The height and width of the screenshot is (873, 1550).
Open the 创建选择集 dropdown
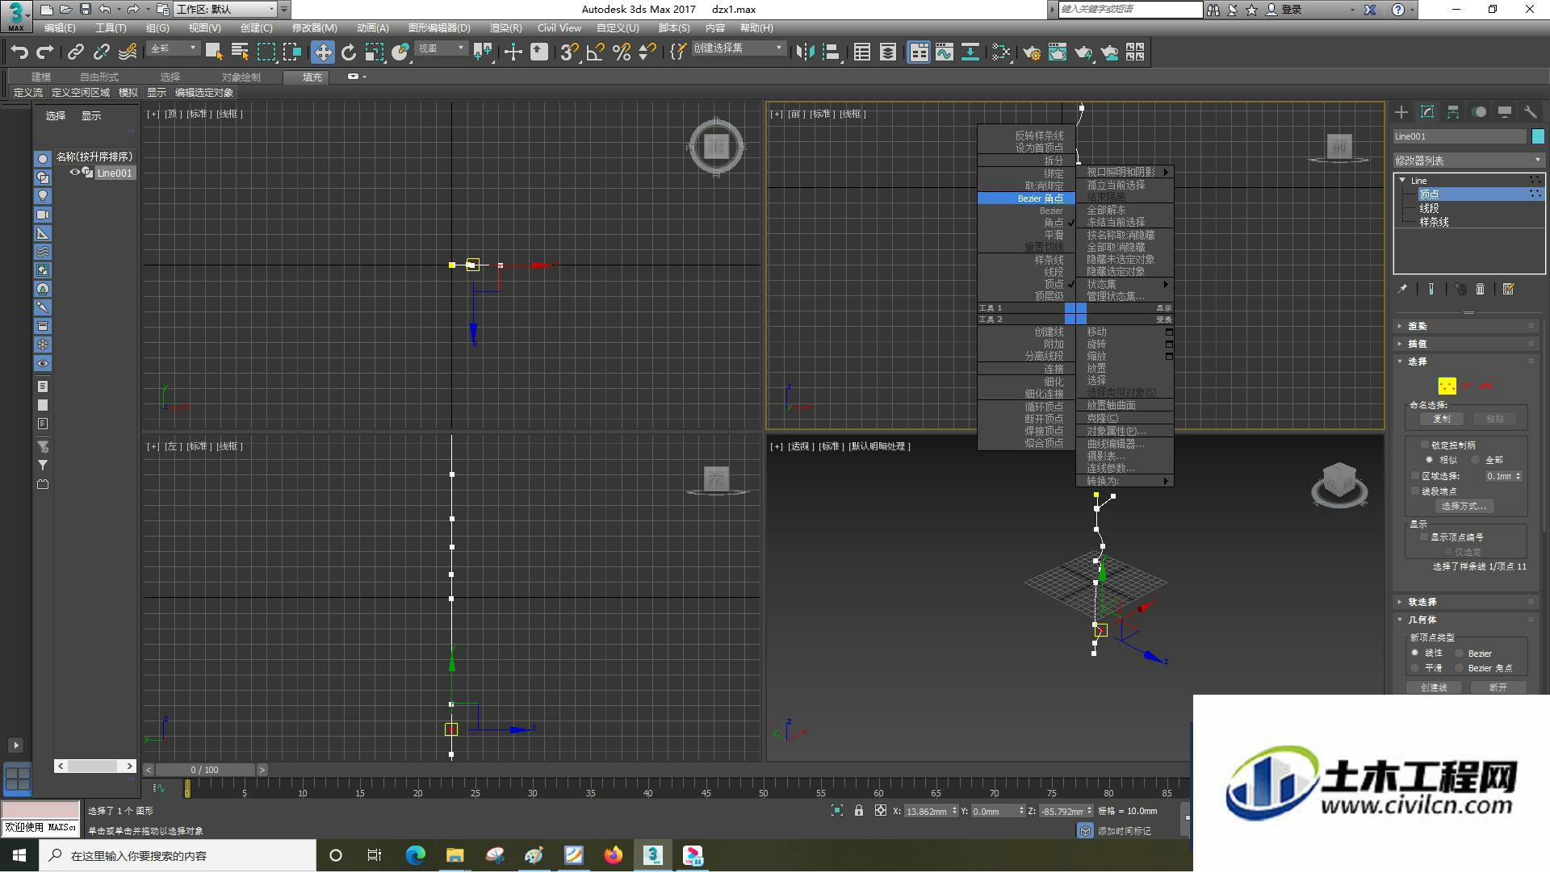739,48
